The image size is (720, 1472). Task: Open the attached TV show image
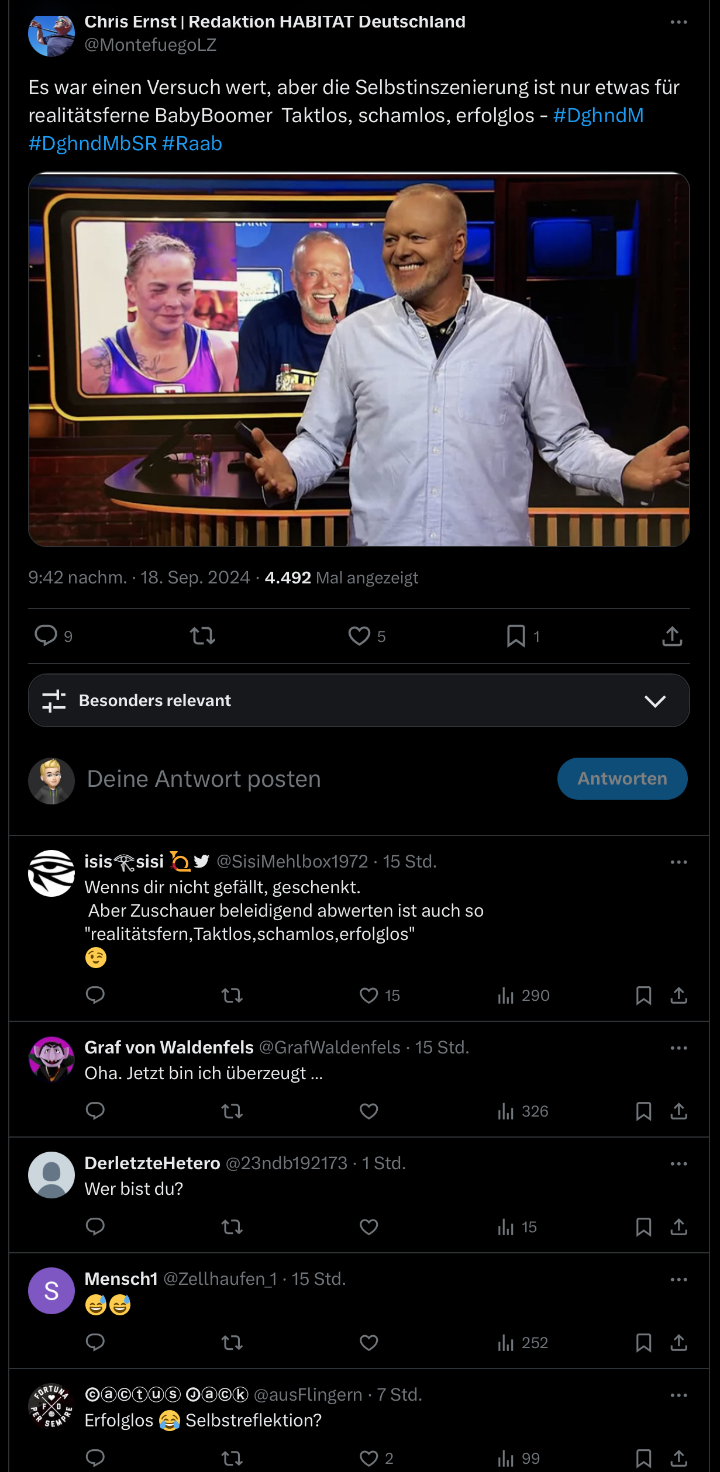click(x=359, y=360)
